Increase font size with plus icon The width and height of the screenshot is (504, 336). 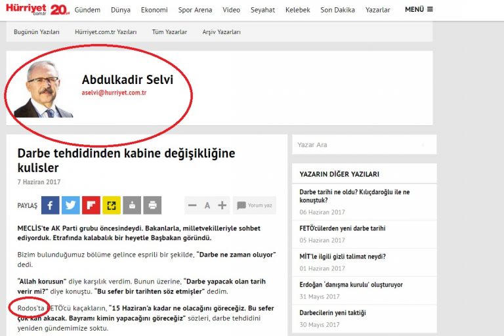222,205
